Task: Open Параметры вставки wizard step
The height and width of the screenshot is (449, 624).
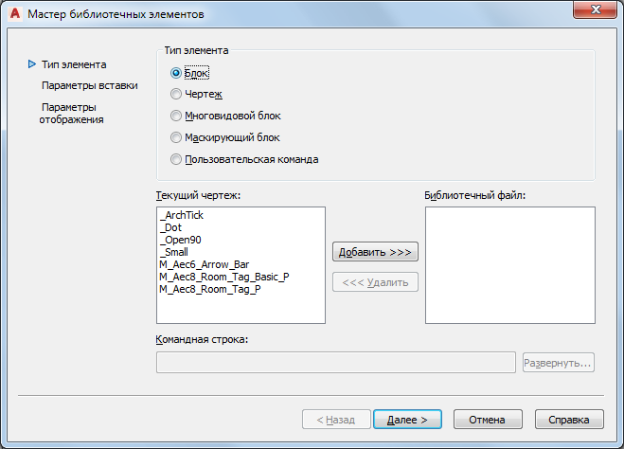Action: coord(90,85)
